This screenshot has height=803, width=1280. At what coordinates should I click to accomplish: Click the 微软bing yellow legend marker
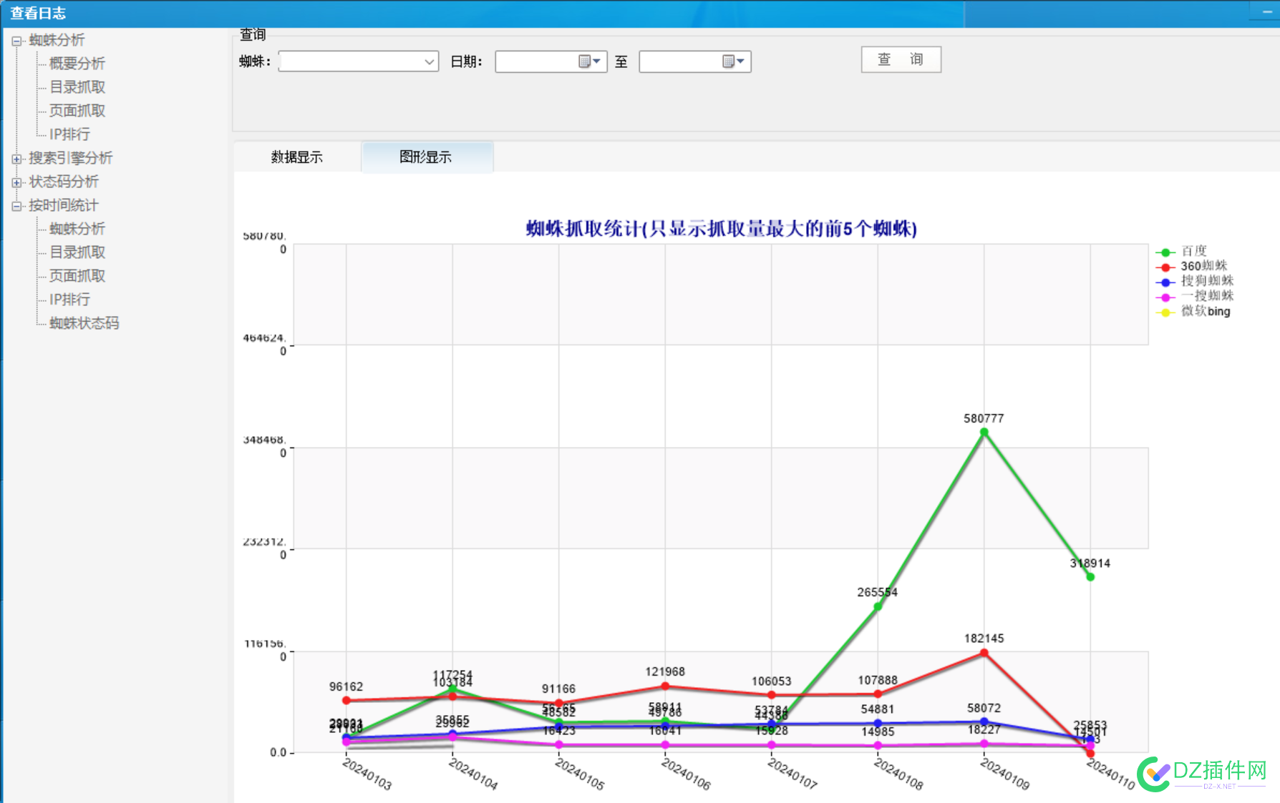(1165, 312)
